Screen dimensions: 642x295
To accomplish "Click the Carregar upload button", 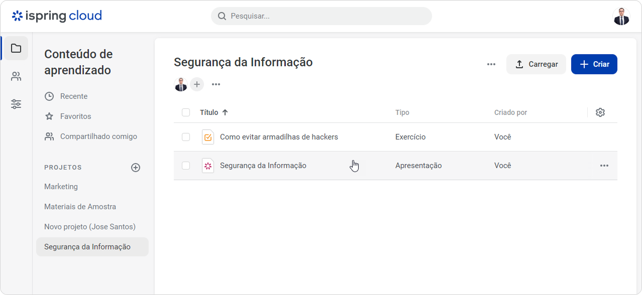I will 536,64.
